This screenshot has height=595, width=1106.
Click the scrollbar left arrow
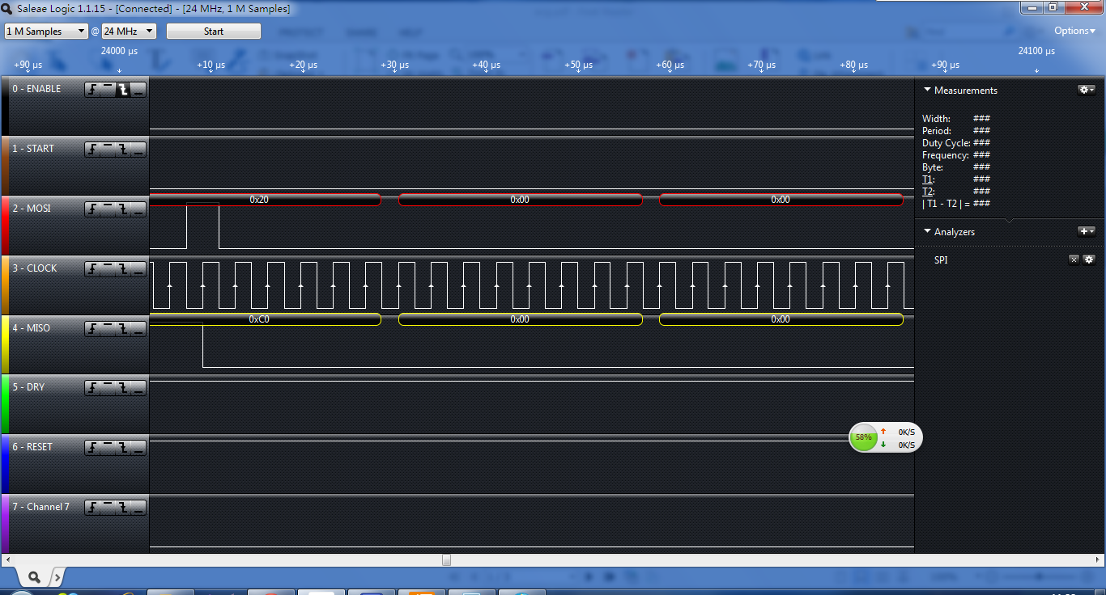8,559
